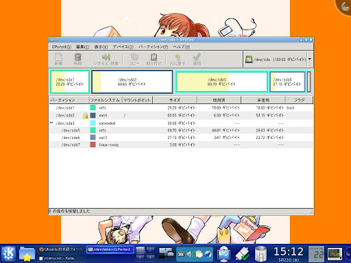Click the system monitor graph icon
351x263 pixels.
(x=335, y=254)
